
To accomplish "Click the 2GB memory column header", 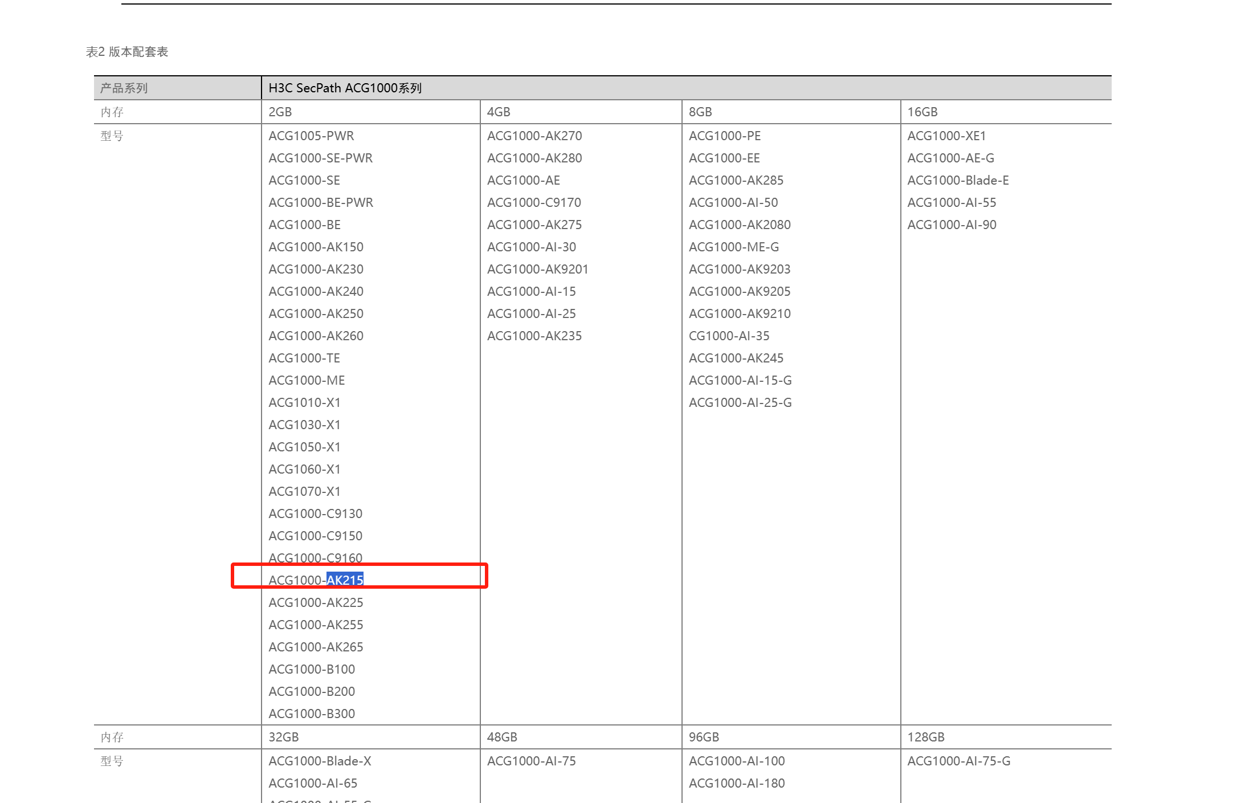I will 280,112.
